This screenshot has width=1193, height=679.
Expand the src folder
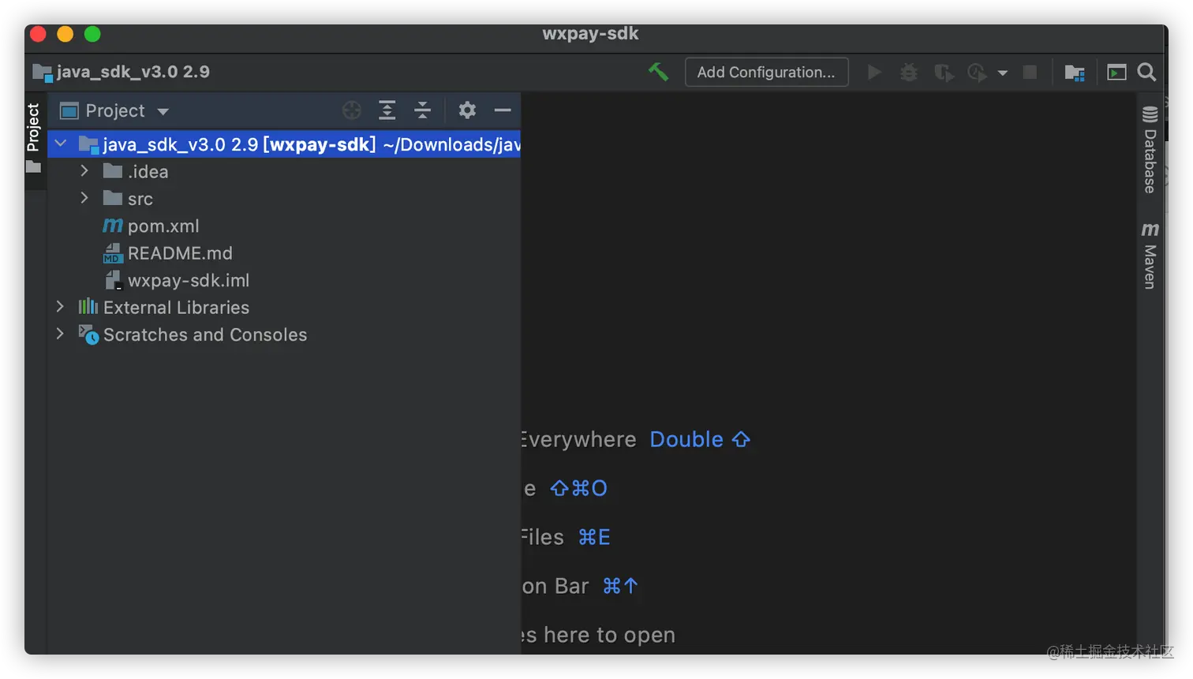click(84, 198)
